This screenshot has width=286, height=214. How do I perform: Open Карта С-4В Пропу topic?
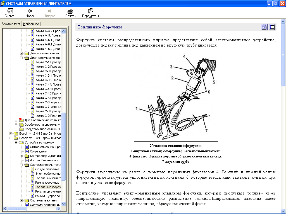click(48, 89)
